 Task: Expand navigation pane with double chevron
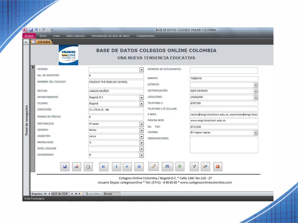26,42
